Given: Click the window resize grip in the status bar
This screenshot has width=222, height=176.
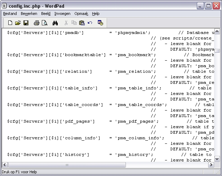Looking at the screenshot, I should (x=218, y=172).
